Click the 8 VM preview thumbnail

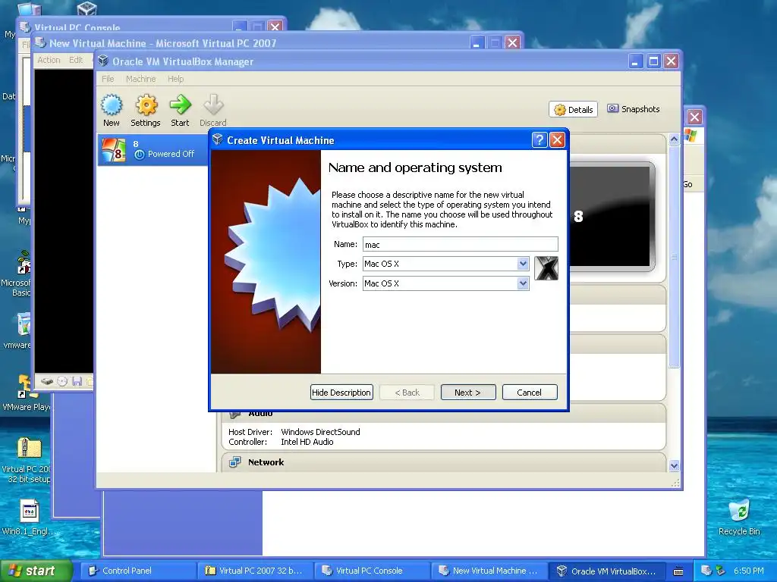click(612, 217)
